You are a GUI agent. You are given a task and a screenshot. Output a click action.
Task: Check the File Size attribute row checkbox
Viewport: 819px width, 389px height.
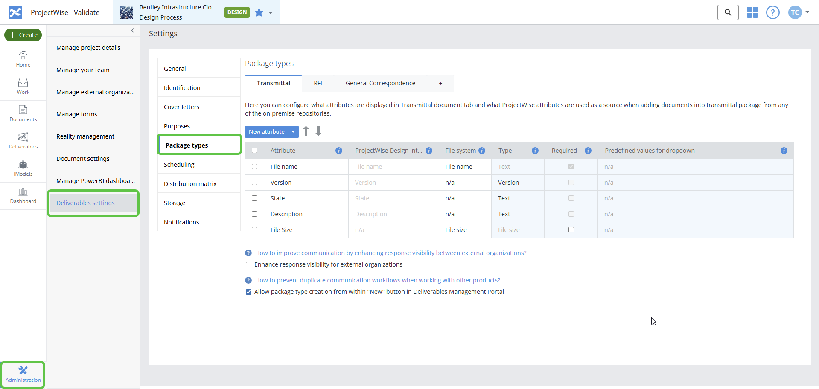254,229
